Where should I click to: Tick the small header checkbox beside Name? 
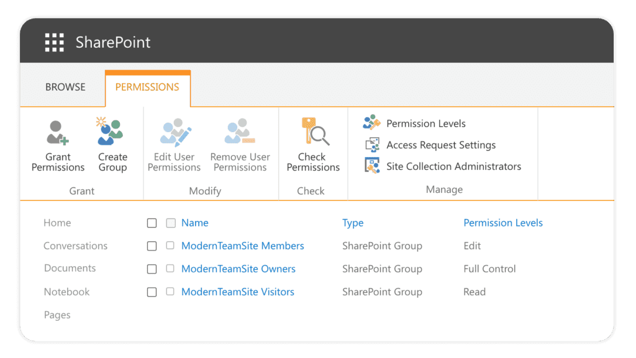coord(171,223)
